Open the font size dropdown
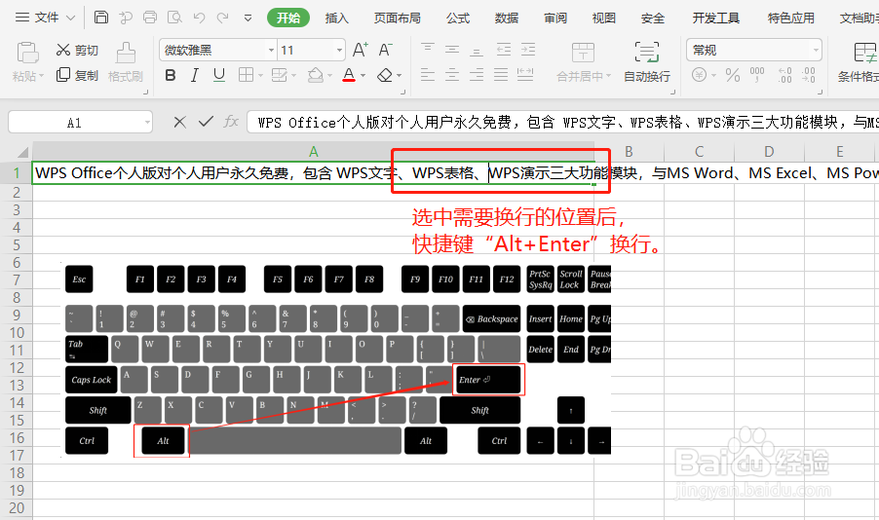The image size is (879, 520). click(339, 51)
